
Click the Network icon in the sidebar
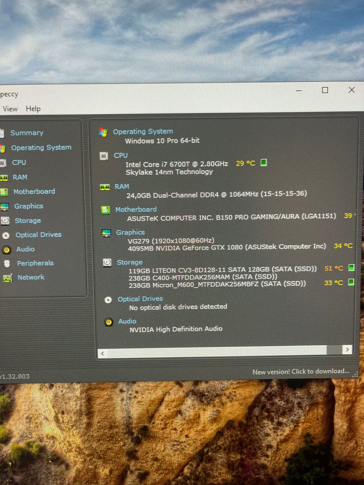click(7, 278)
